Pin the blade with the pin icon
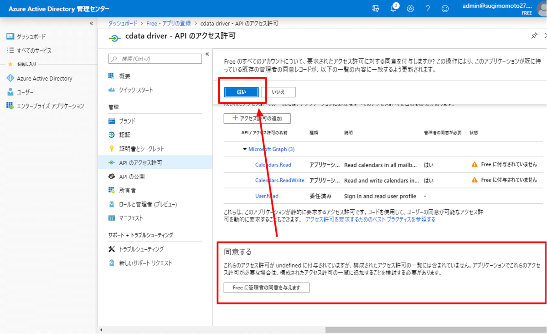The image size is (547, 334). [534, 36]
